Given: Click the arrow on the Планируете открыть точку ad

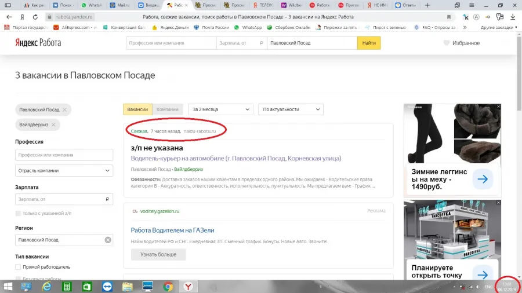Looking at the screenshot, I should pyautogui.click(x=483, y=274).
